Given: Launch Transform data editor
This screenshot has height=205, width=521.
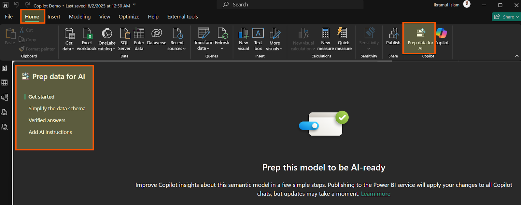Looking at the screenshot, I should [204, 39].
